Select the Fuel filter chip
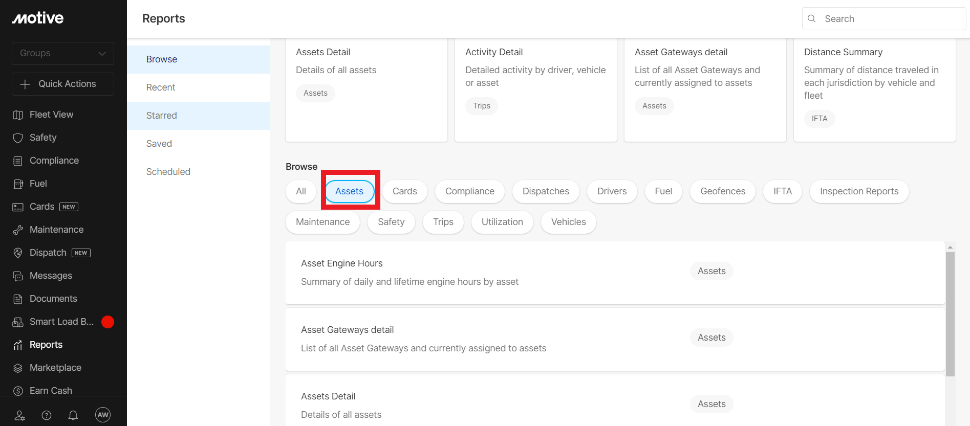Image resolution: width=970 pixels, height=426 pixels. tap(663, 191)
